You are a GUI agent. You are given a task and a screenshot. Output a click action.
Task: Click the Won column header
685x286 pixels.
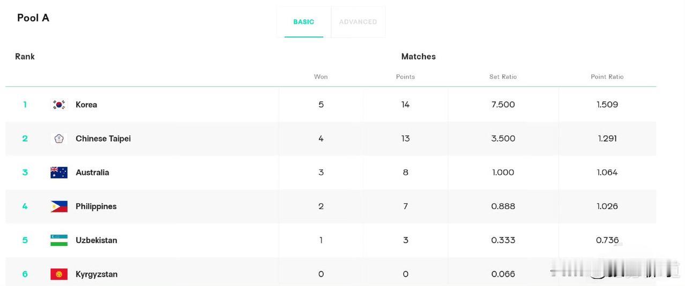321,76
